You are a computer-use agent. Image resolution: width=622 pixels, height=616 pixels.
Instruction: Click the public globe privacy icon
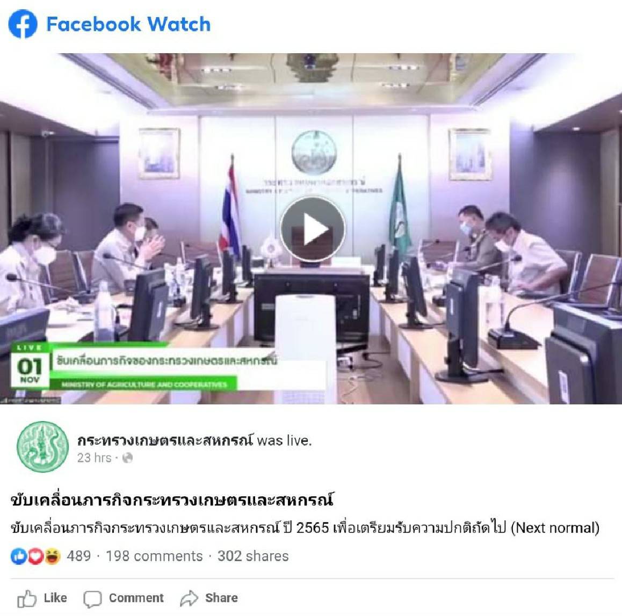click(127, 458)
